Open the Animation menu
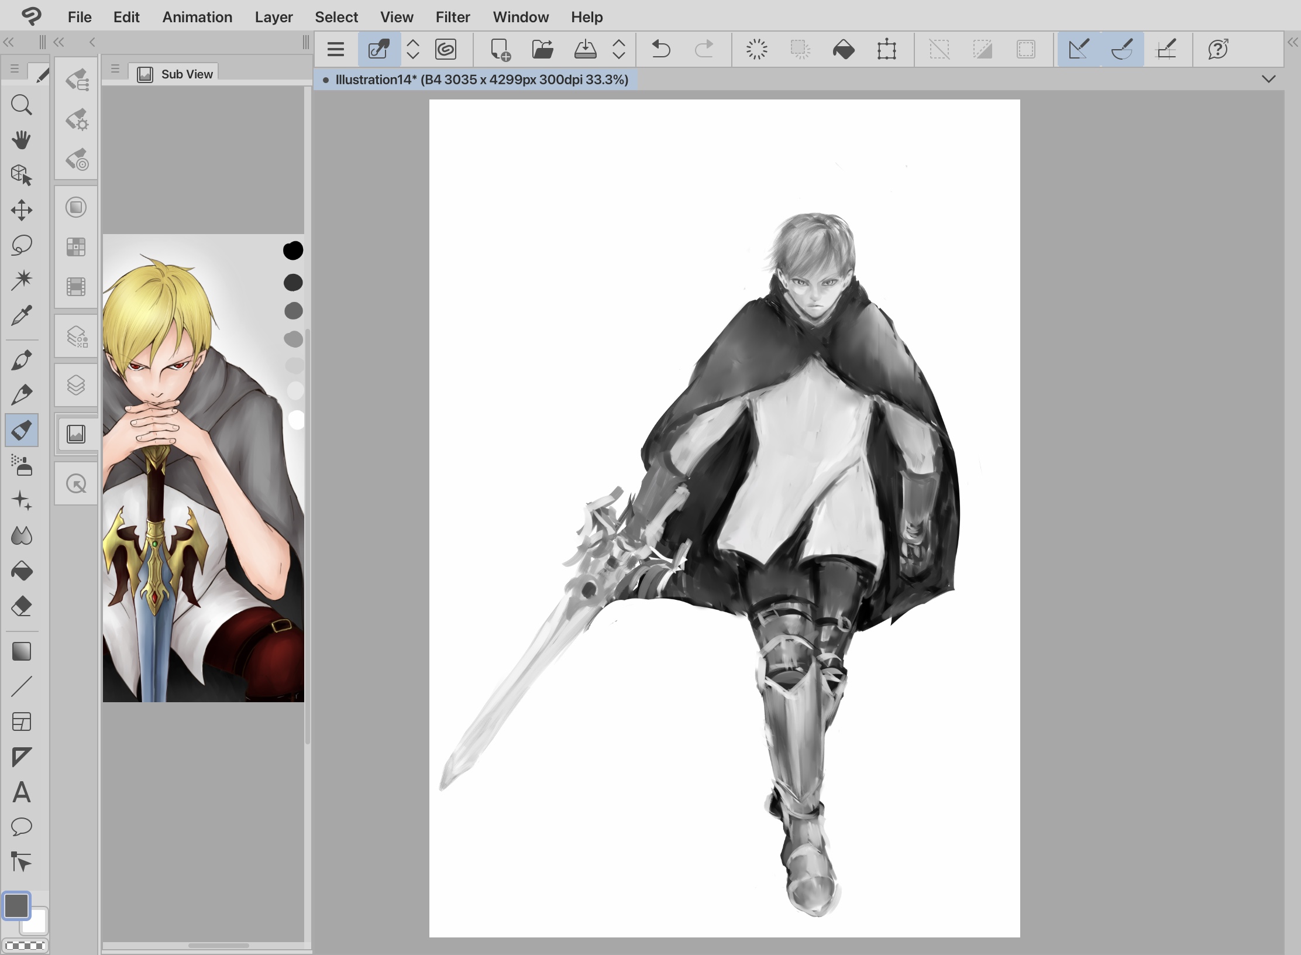Image resolution: width=1301 pixels, height=955 pixels. pyautogui.click(x=197, y=17)
